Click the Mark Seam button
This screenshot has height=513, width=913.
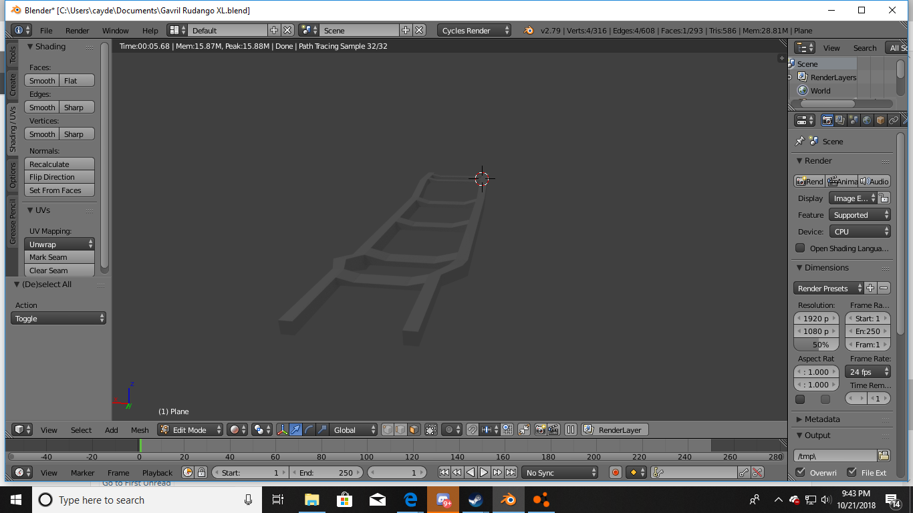[59, 257]
